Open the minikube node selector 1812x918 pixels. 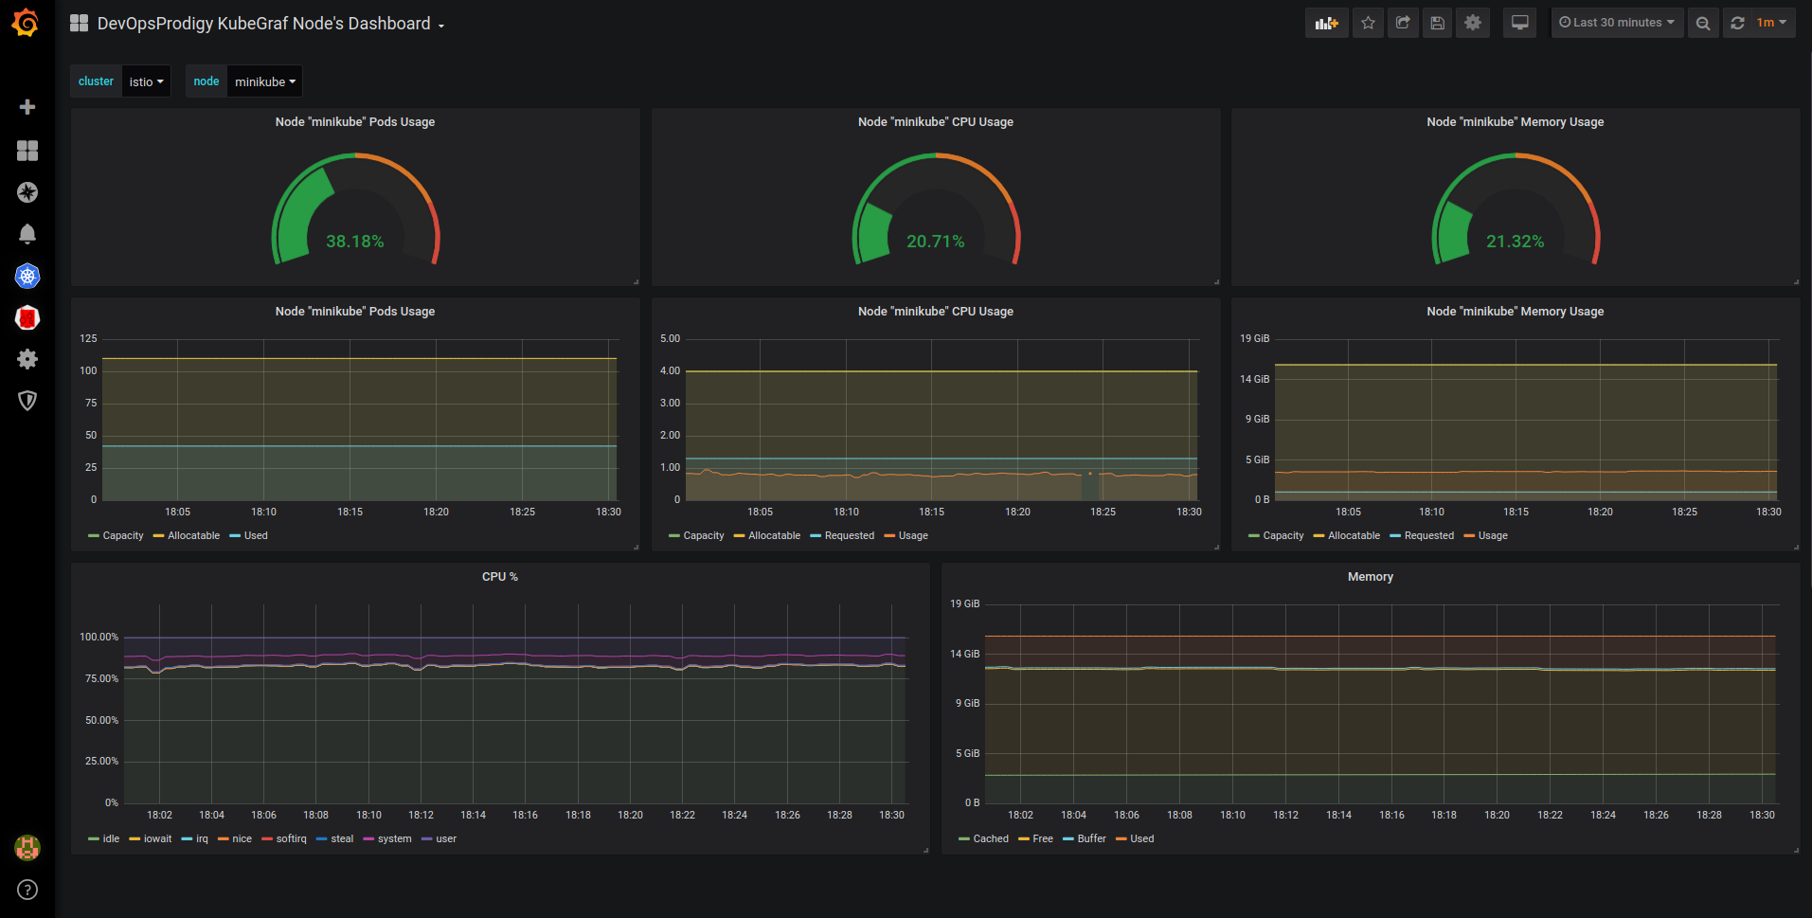264,81
